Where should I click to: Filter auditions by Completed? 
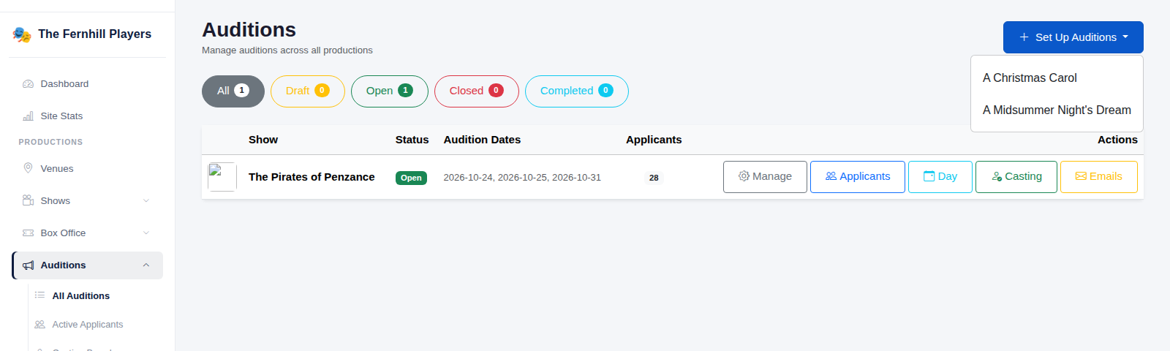point(577,91)
